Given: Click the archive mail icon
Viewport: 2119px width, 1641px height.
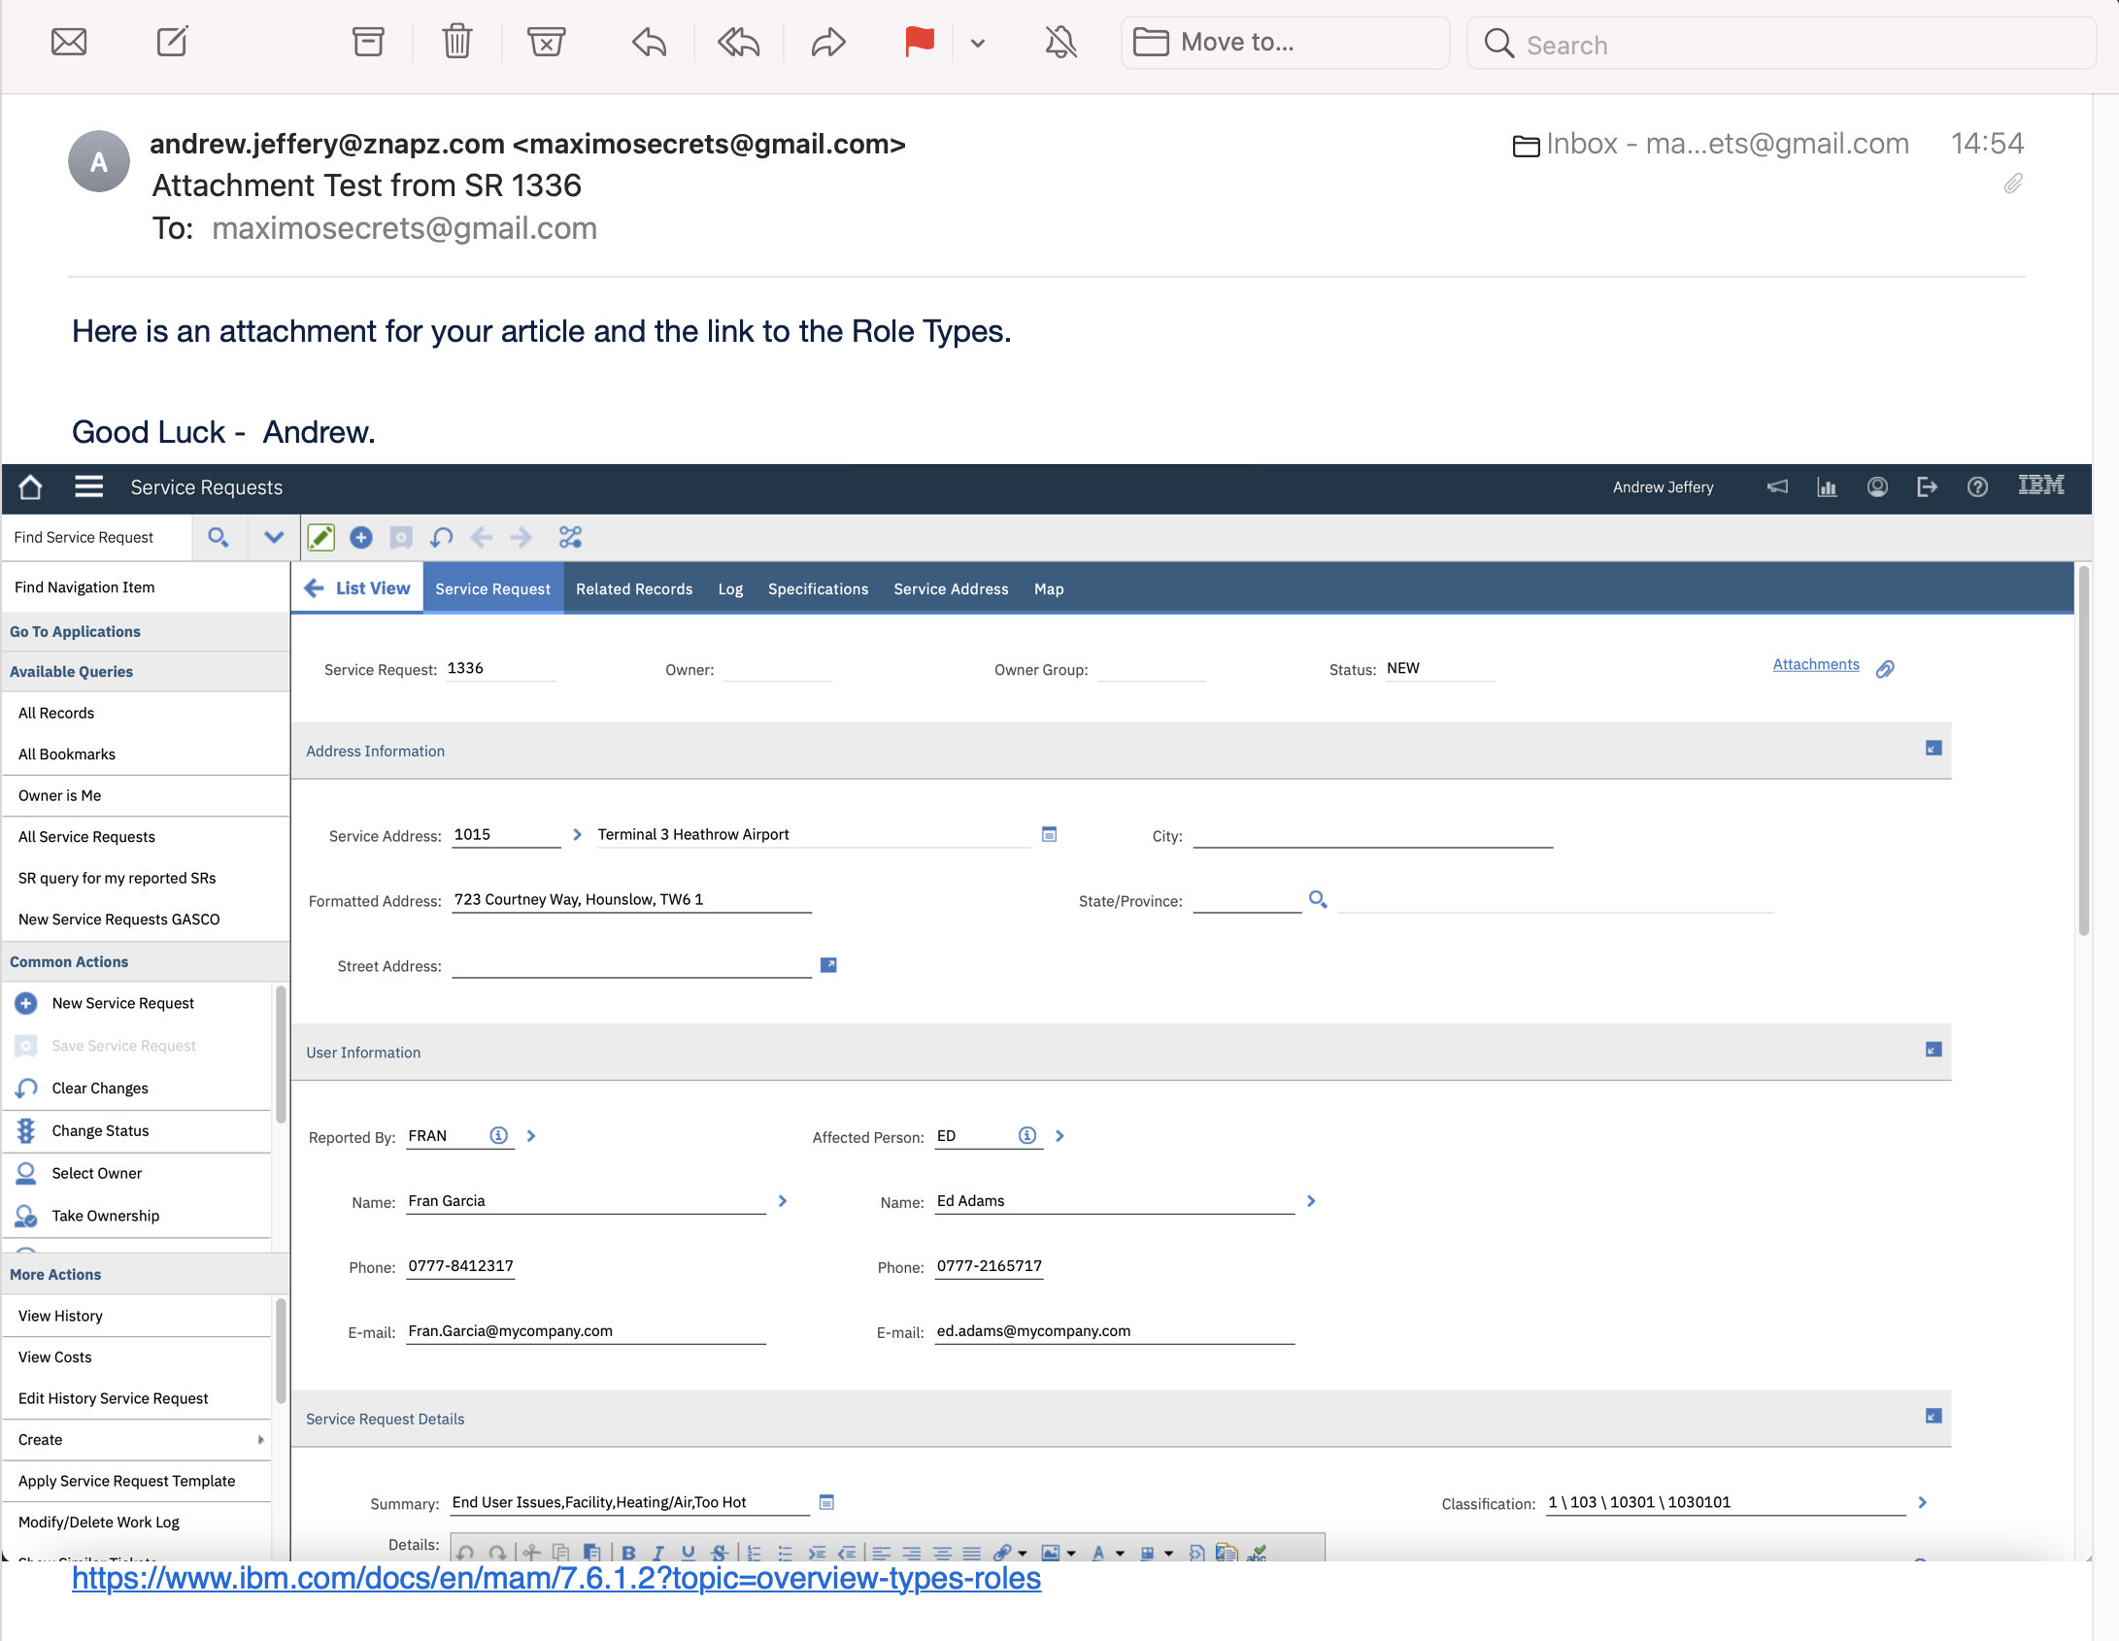Looking at the screenshot, I should coord(368,42).
